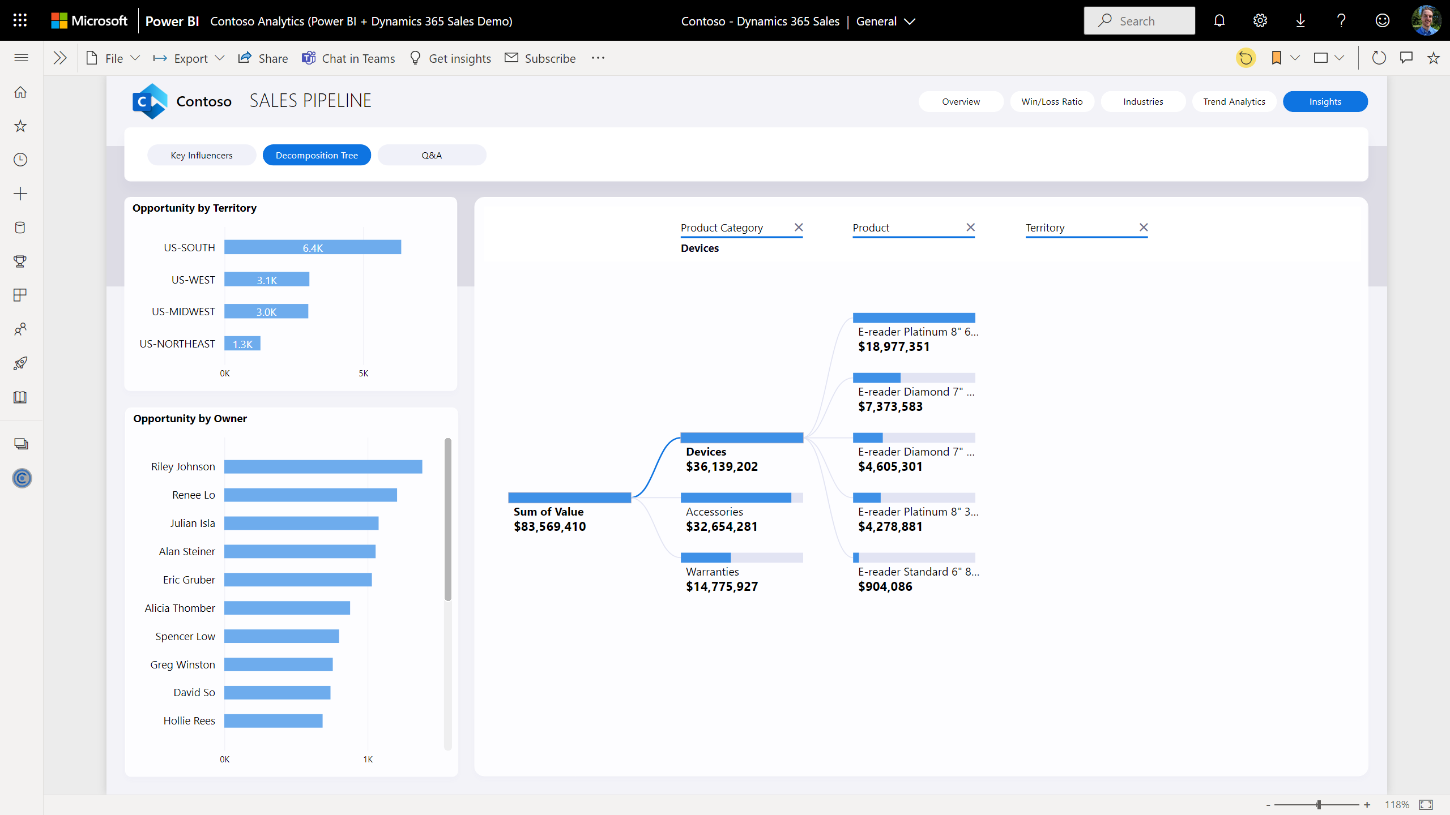Click Chat in Teams

pos(348,58)
